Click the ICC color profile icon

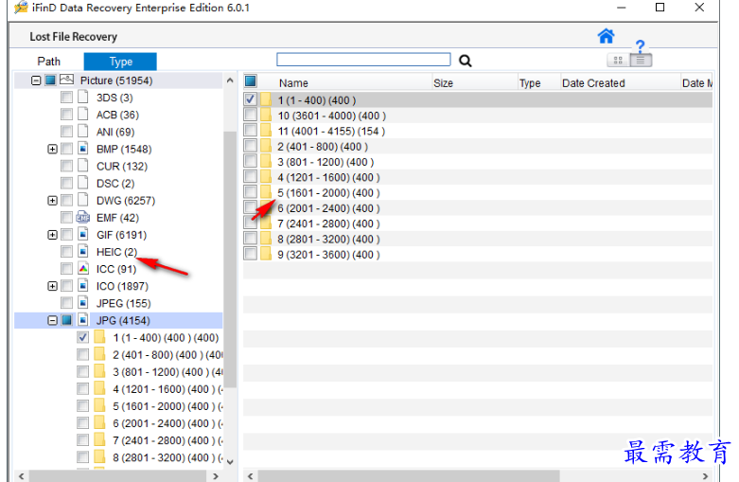(x=83, y=269)
